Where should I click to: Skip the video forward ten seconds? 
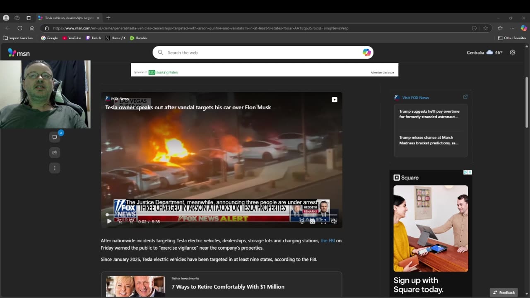131,221
